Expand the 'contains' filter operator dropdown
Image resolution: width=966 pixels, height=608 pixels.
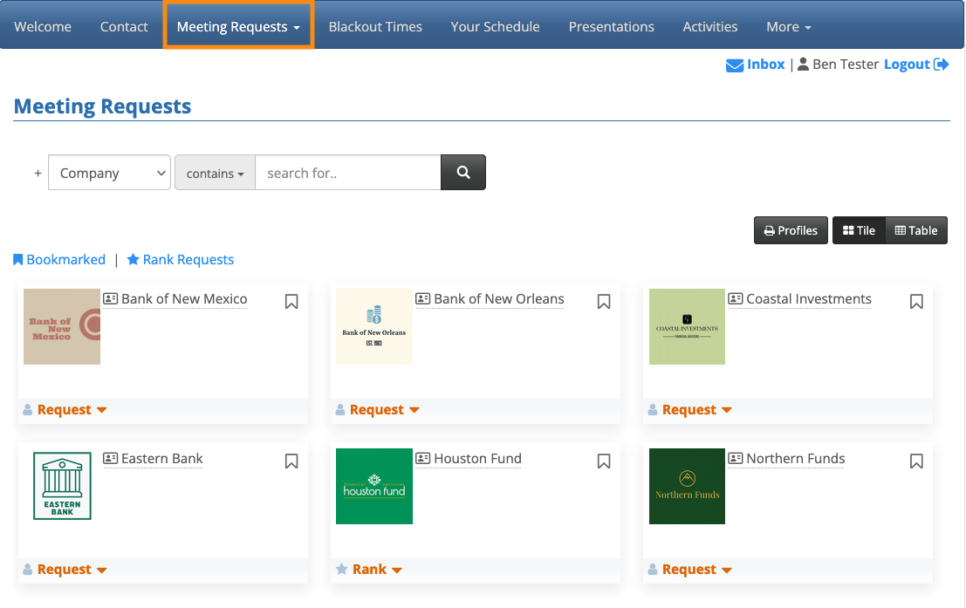coord(216,174)
